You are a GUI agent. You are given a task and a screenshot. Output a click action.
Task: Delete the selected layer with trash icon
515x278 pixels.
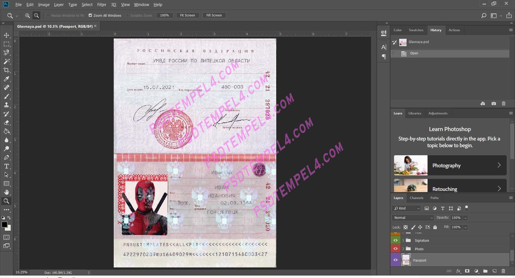(x=503, y=271)
